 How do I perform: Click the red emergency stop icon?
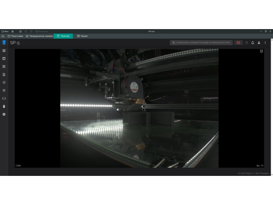click(239, 43)
